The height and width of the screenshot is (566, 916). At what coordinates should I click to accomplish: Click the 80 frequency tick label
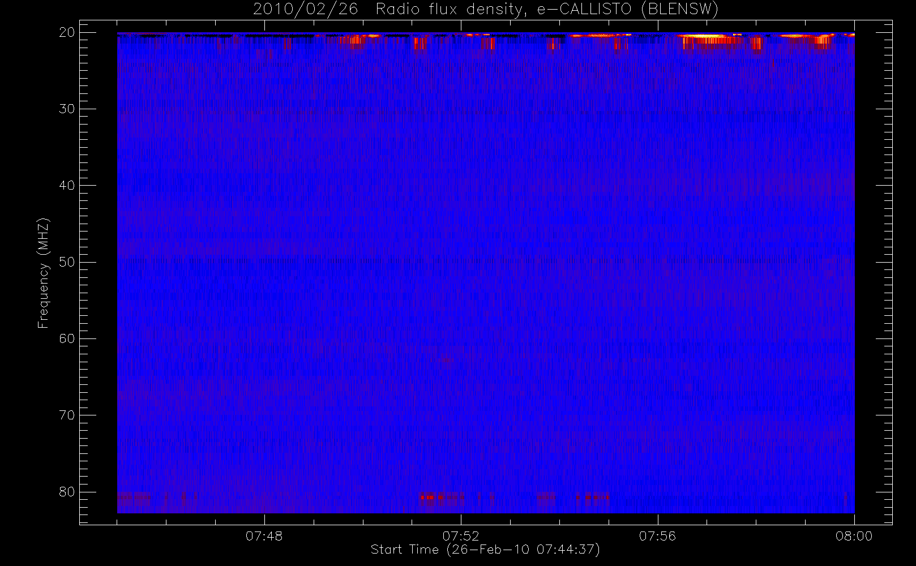pyautogui.click(x=67, y=492)
